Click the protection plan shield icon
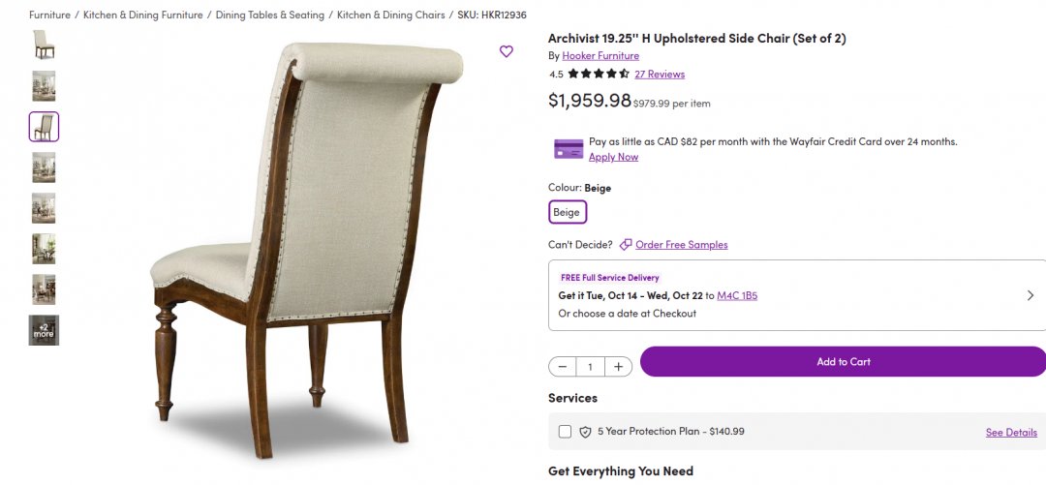This screenshot has height=485, width=1046. pos(585,432)
